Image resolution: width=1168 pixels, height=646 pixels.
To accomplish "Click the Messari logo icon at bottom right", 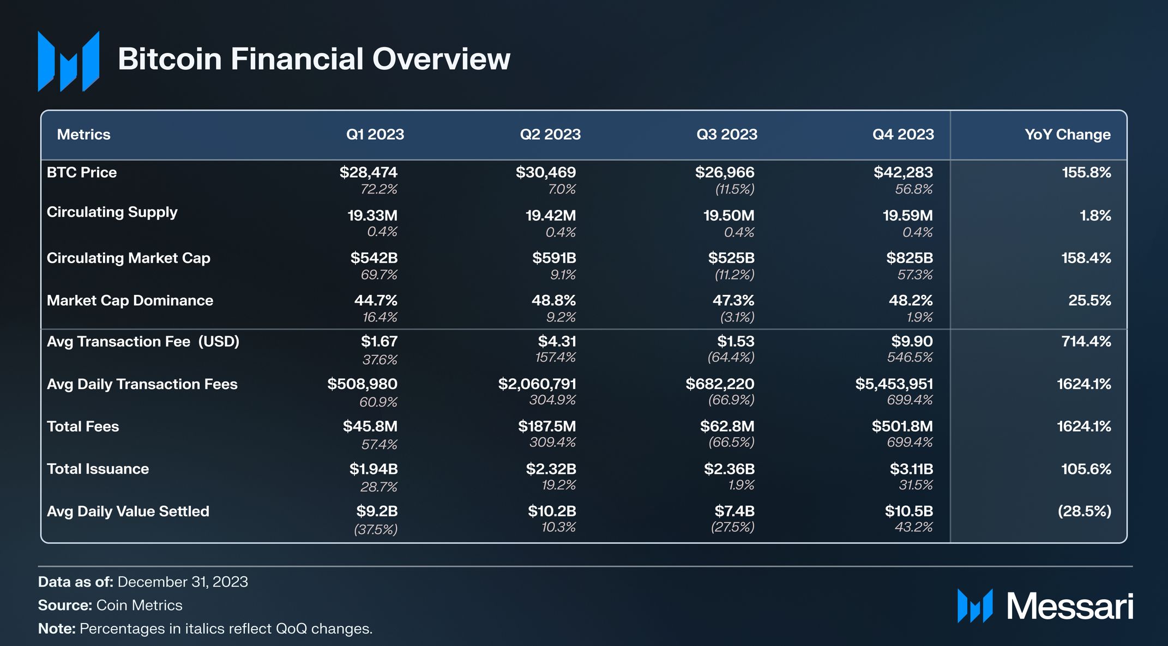I will coord(975,606).
